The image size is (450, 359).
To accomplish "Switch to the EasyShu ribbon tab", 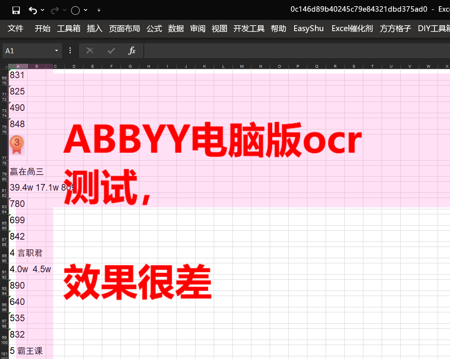I will (x=309, y=28).
